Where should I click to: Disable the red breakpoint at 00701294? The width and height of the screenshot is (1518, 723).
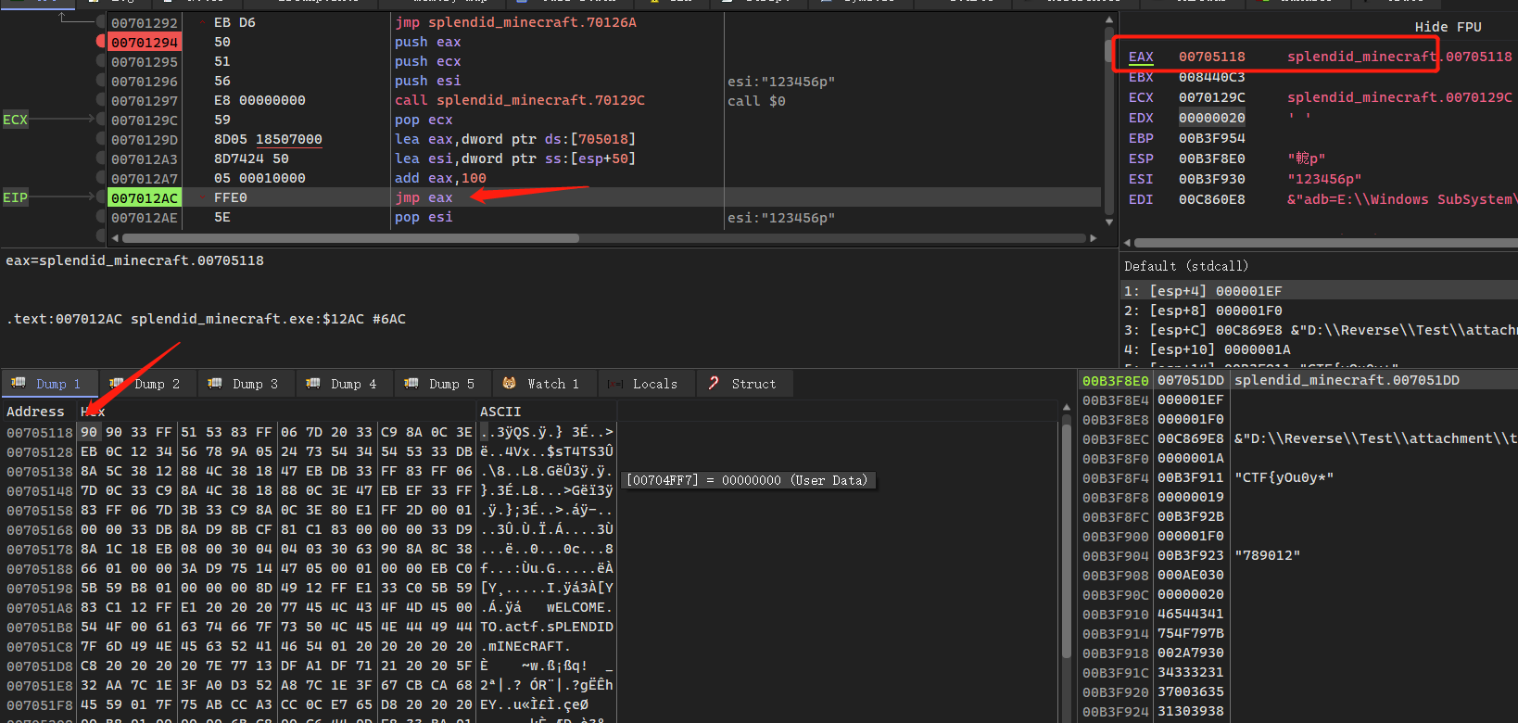tap(101, 42)
